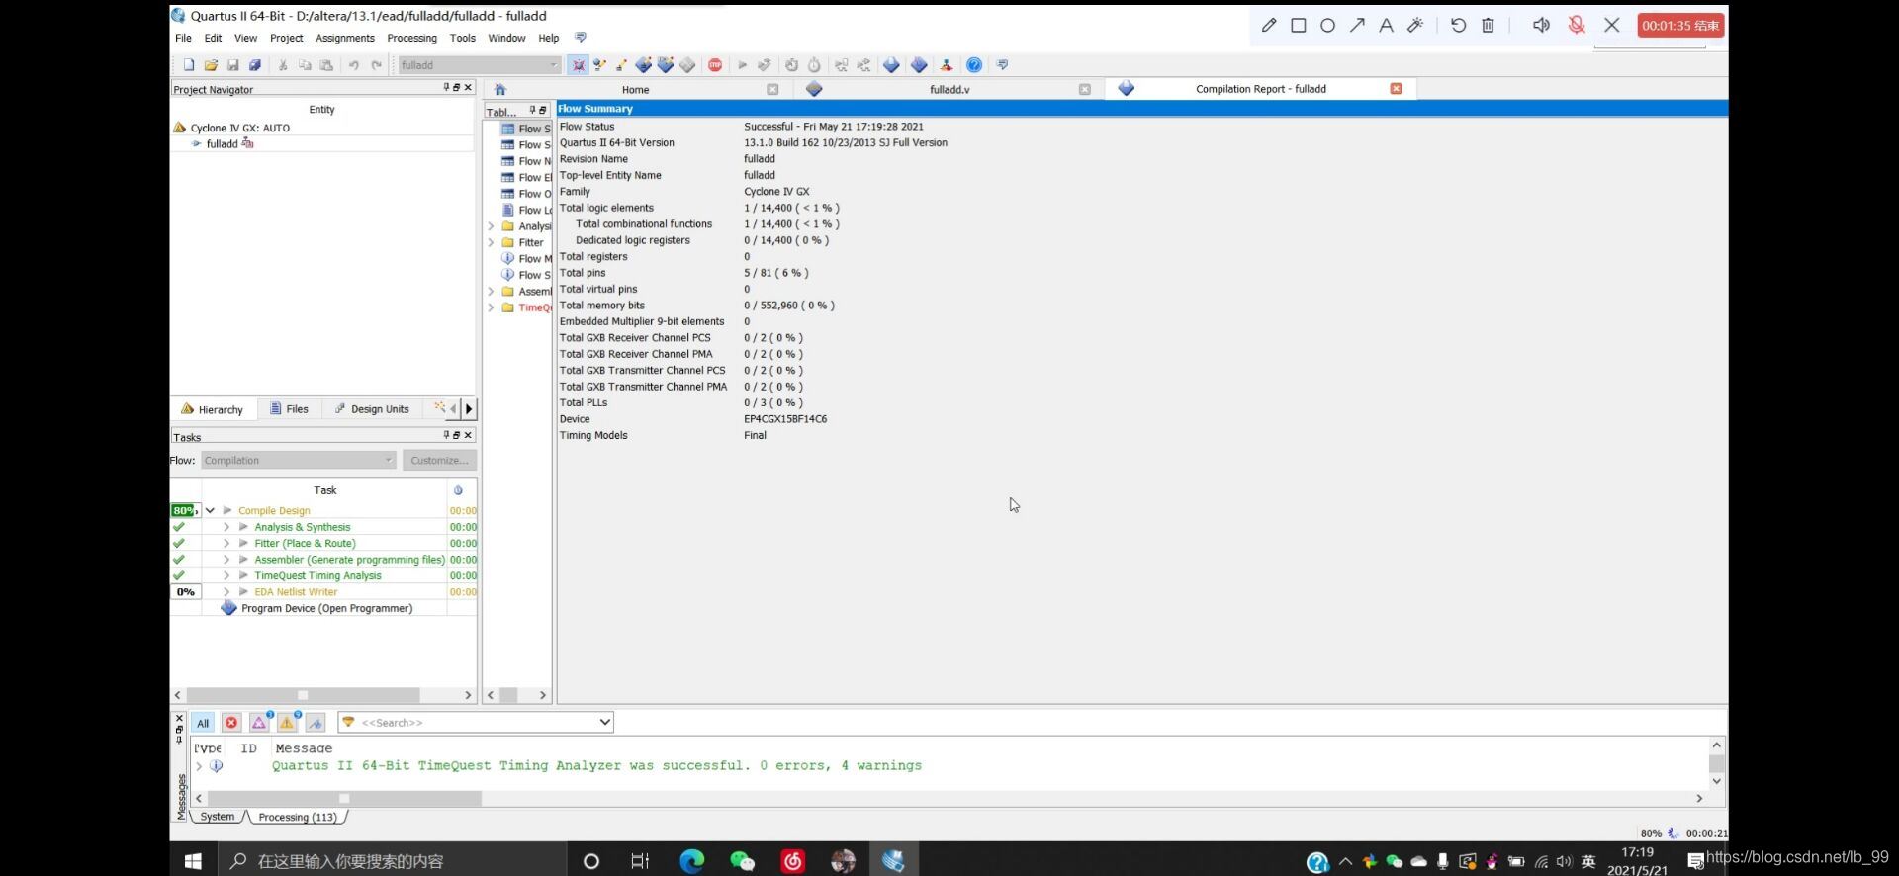Click the Save icon in toolbar
The height and width of the screenshot is (876, 1899).
tap(233, 65)
